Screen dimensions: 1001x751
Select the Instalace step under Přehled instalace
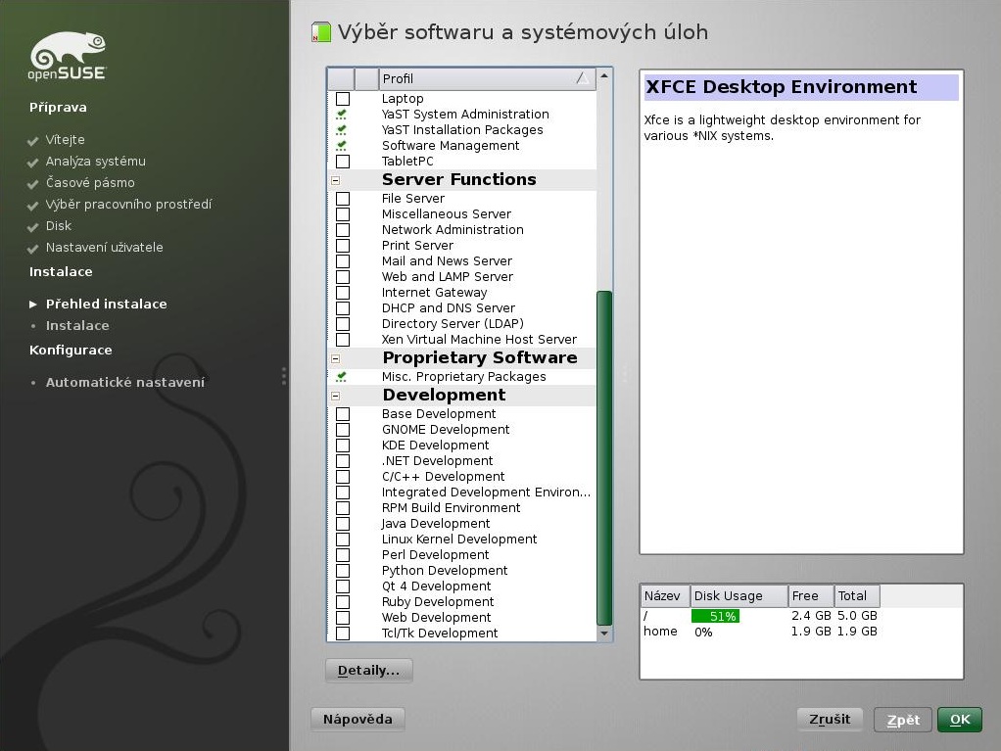click(x=77, y=326)
